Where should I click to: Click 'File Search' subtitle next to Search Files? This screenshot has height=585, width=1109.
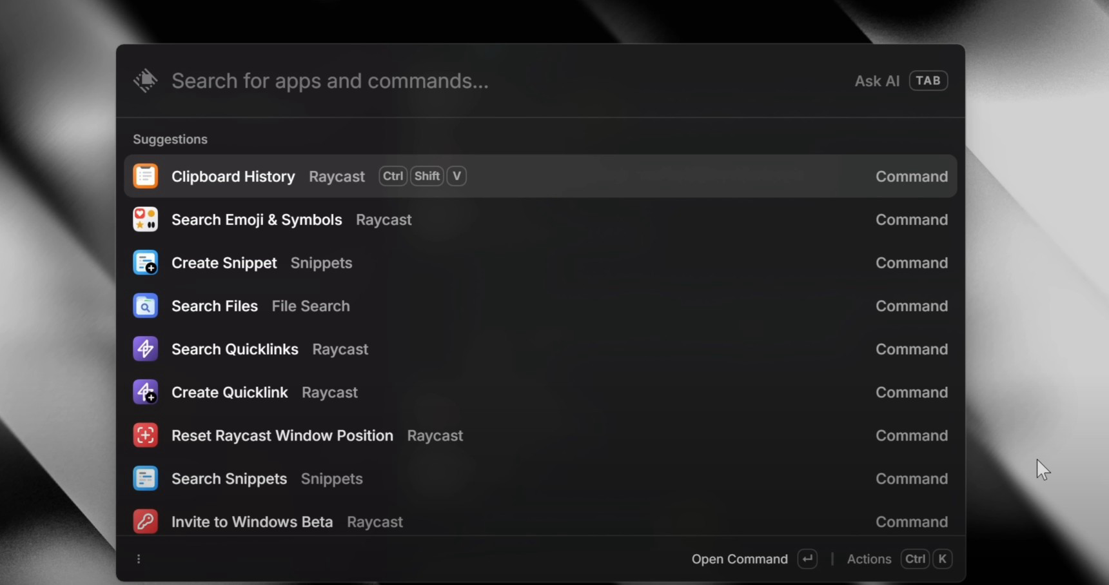311,306
